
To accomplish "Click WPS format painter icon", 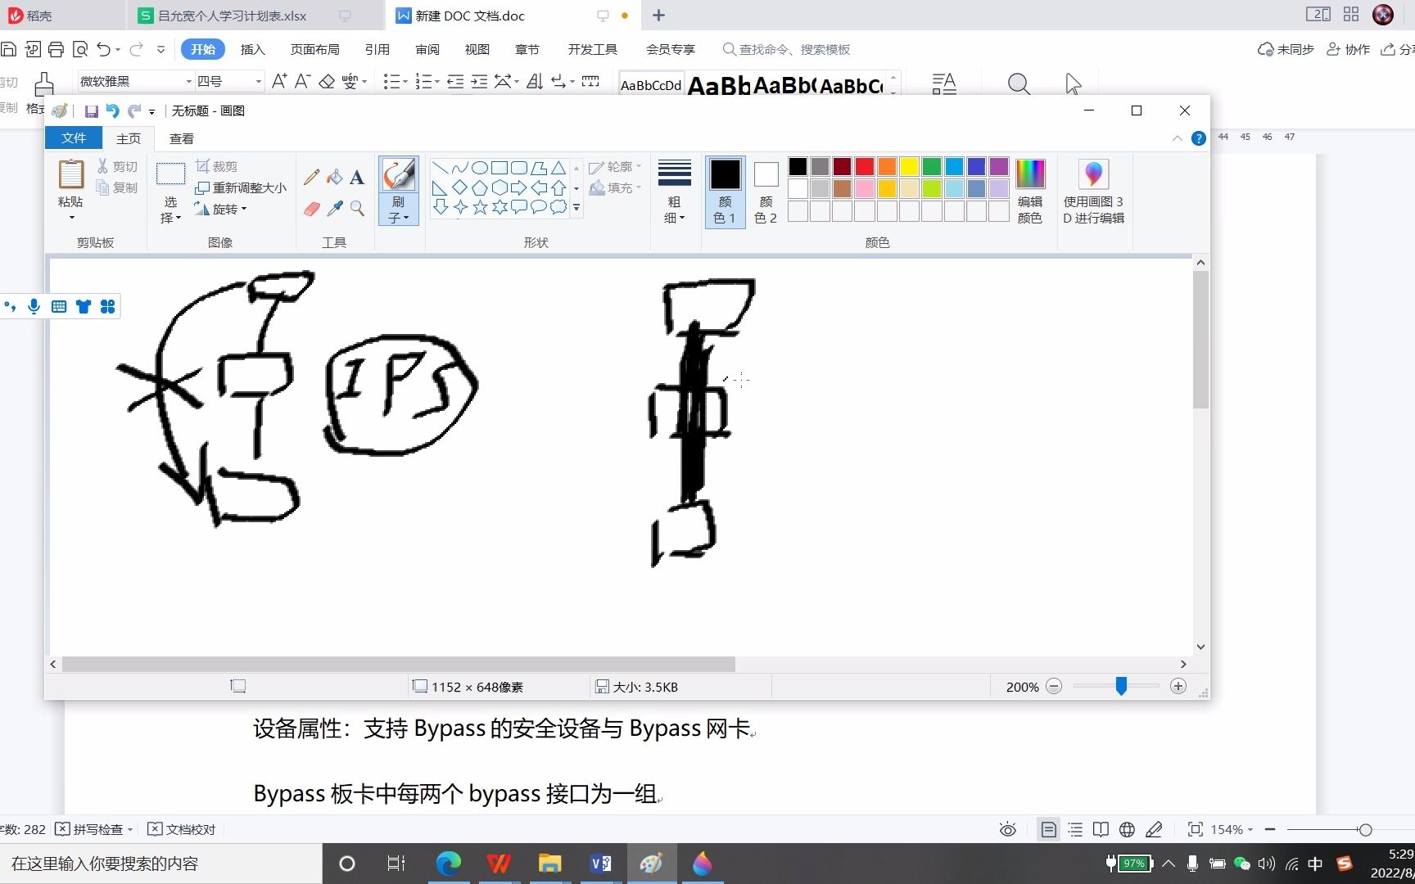I will click(44, 83).
